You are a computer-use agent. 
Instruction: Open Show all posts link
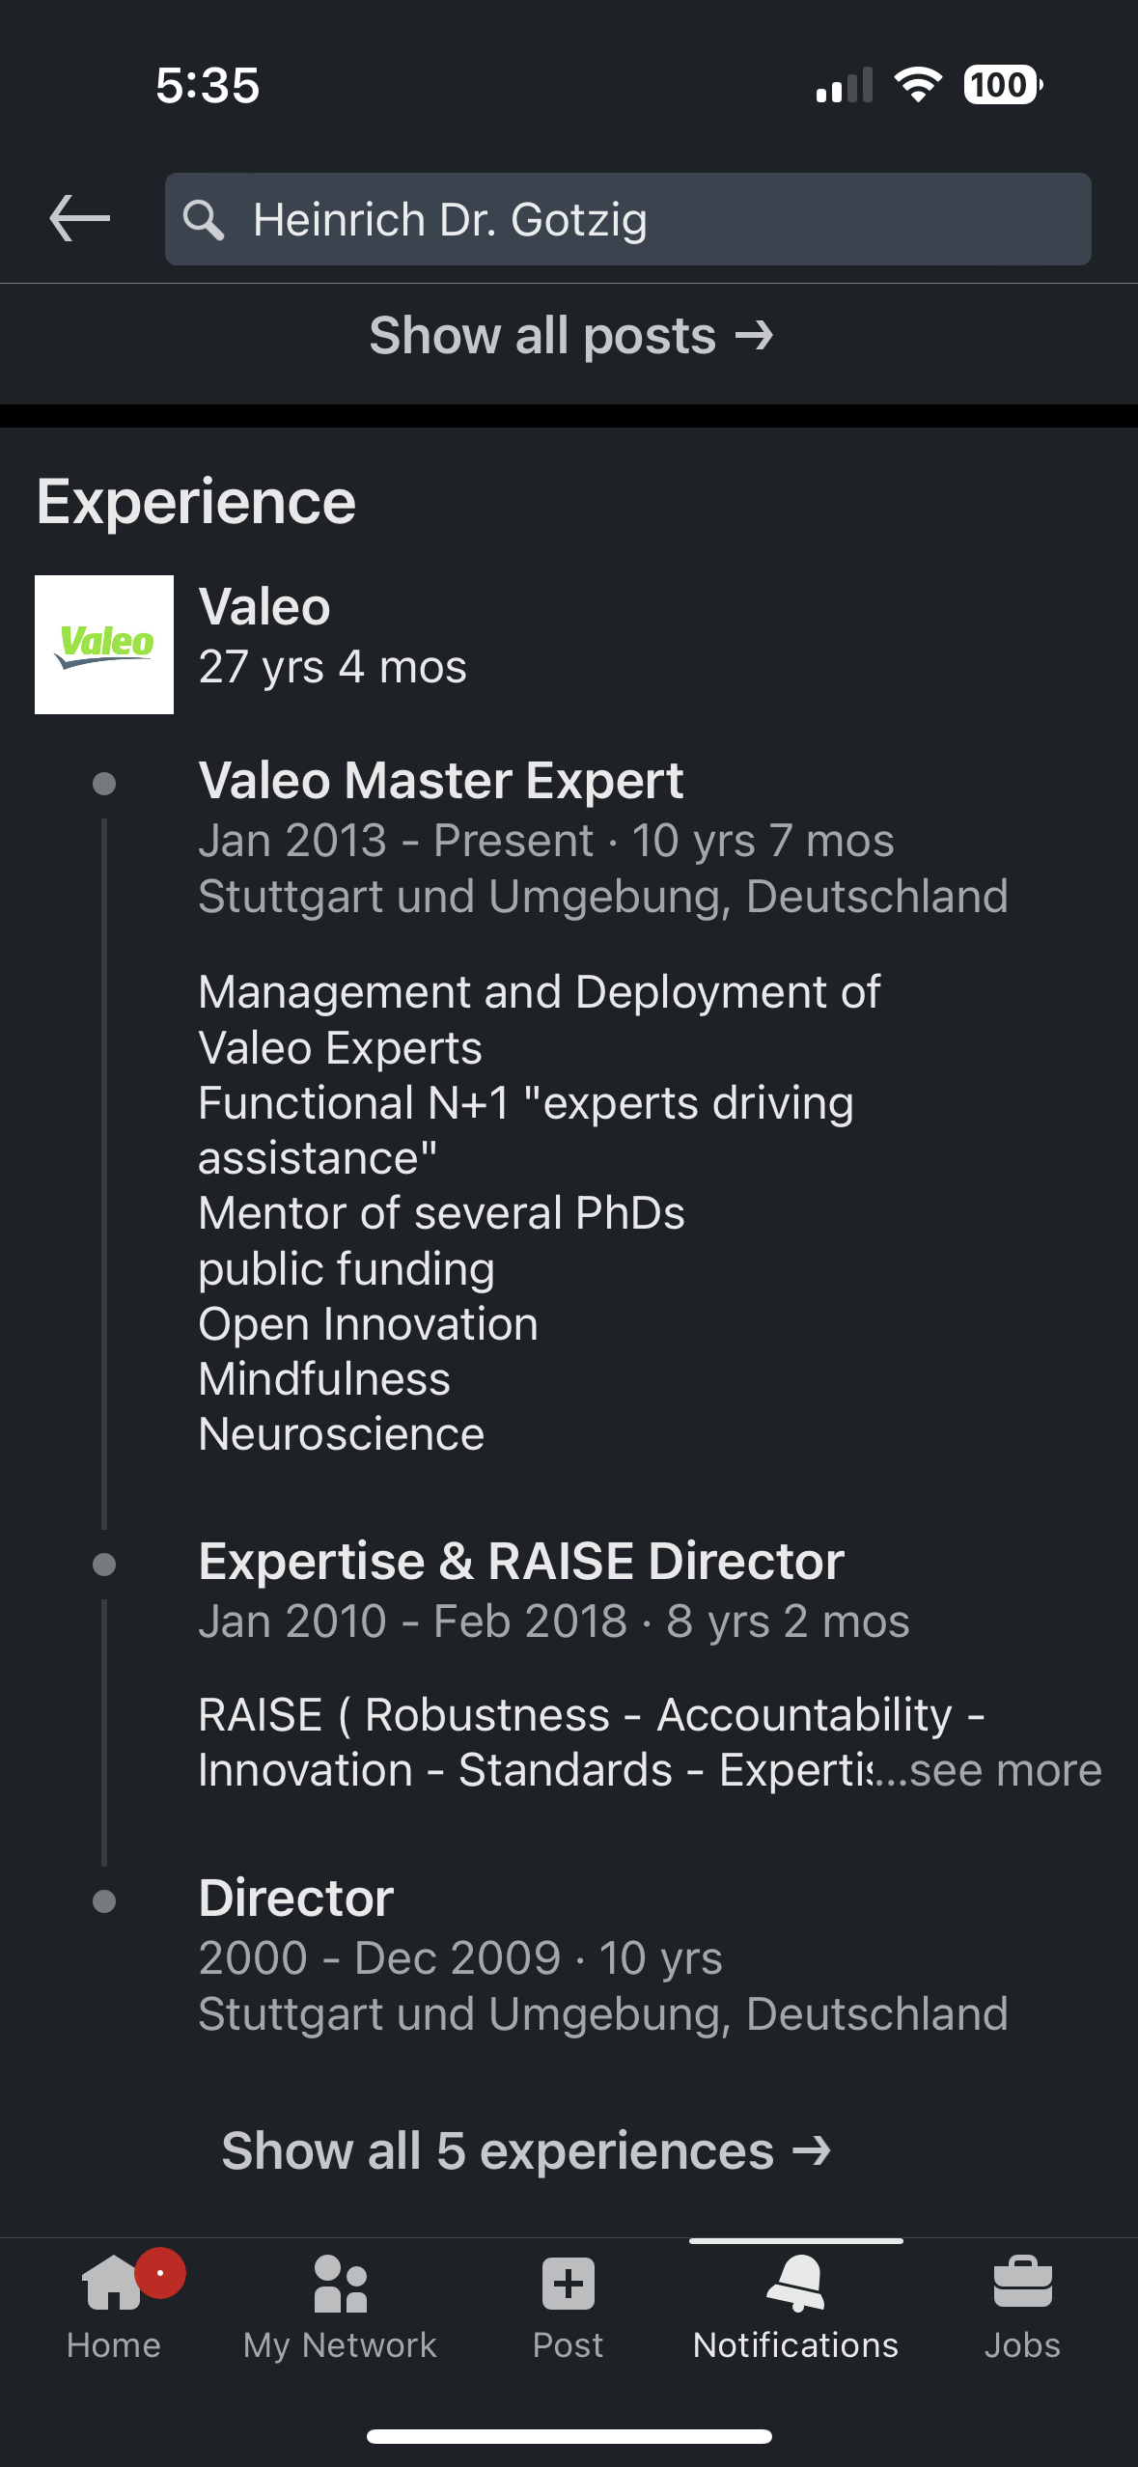tap(570, 336)
